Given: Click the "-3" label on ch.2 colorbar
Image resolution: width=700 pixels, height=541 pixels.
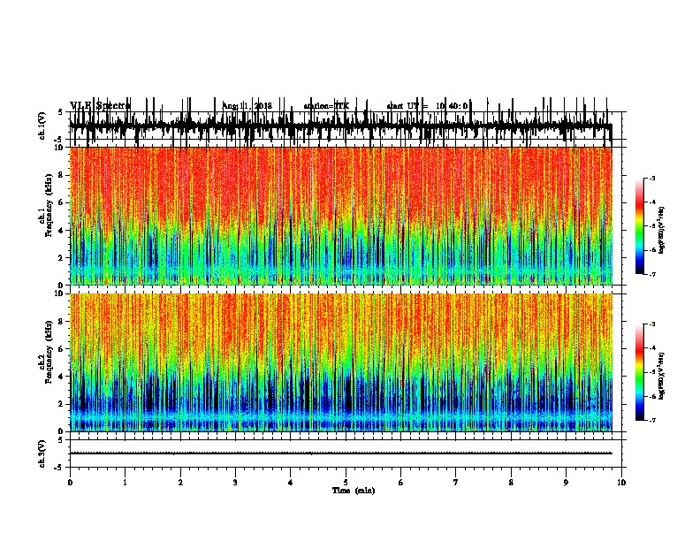Looking at the screenshot, I should point(651,324).
